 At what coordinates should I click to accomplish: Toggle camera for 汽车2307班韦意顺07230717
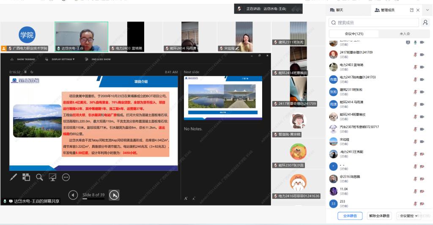tap(422, 129)
